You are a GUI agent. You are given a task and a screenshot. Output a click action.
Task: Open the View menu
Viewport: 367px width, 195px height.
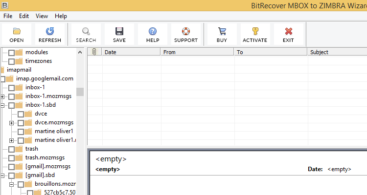[42, 16]
